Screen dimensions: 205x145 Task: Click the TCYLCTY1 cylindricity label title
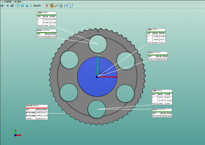click(x=158, y=53)
